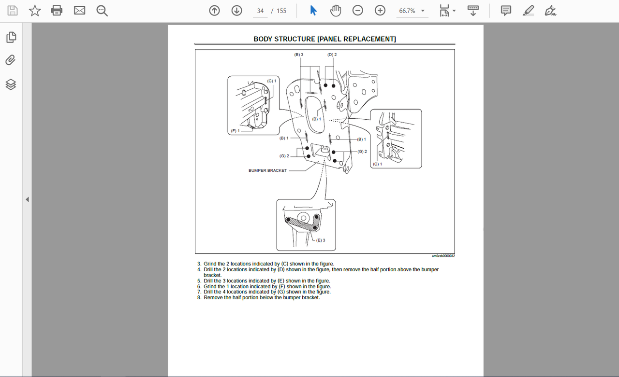The image size is (619, 377).
Task: Open the fit page options dropdown
Action: [447, 11]
